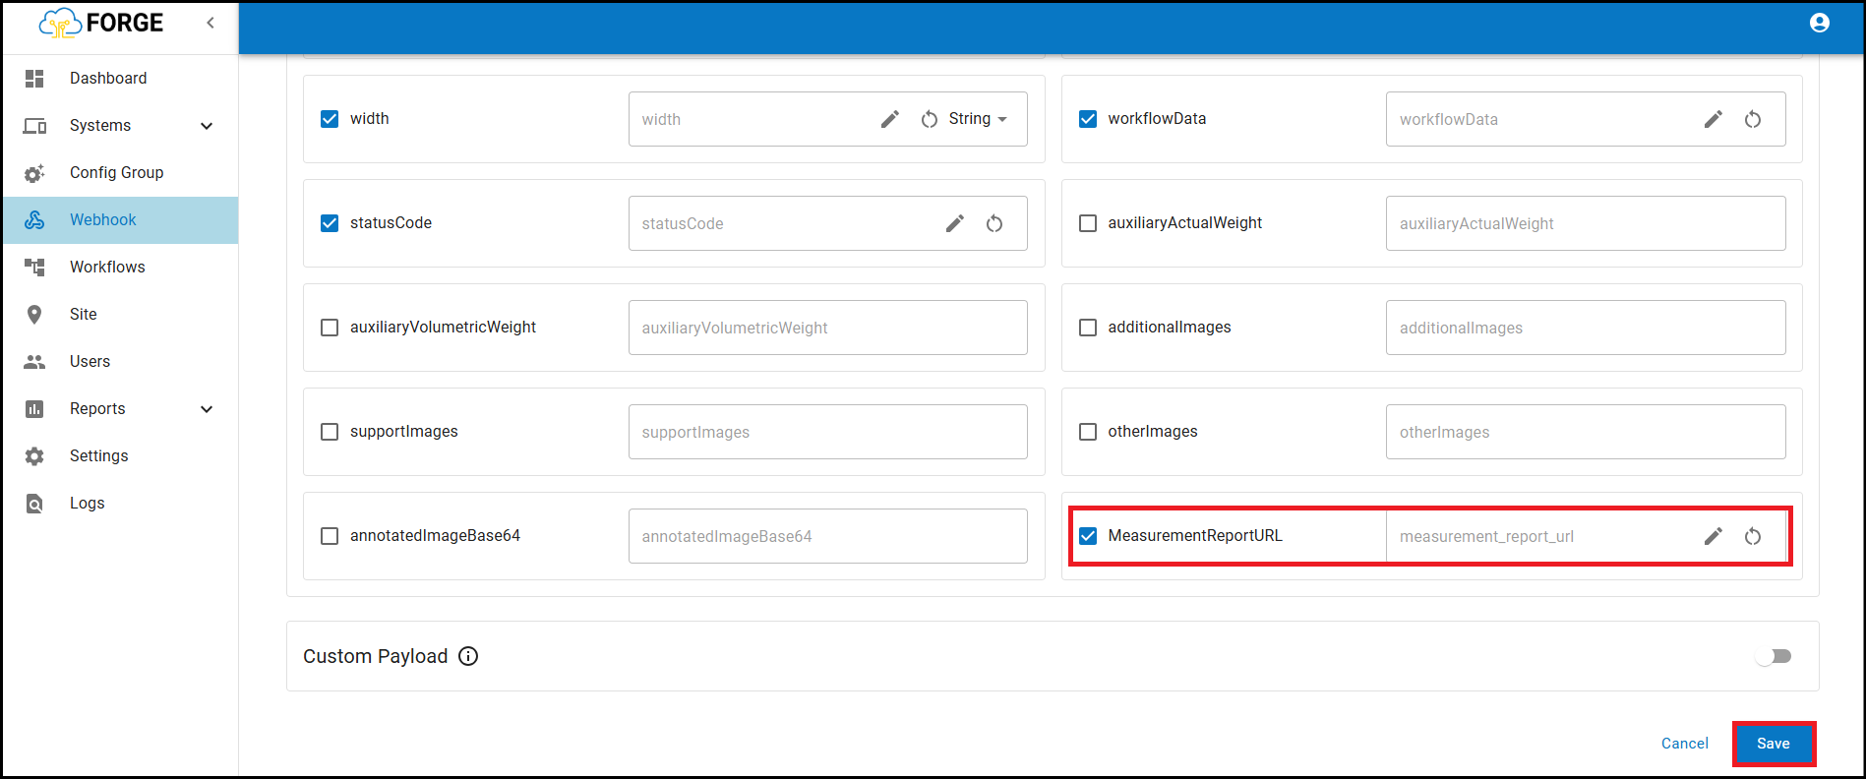
Task: Click the Save button
Action: coord(1773,744)
